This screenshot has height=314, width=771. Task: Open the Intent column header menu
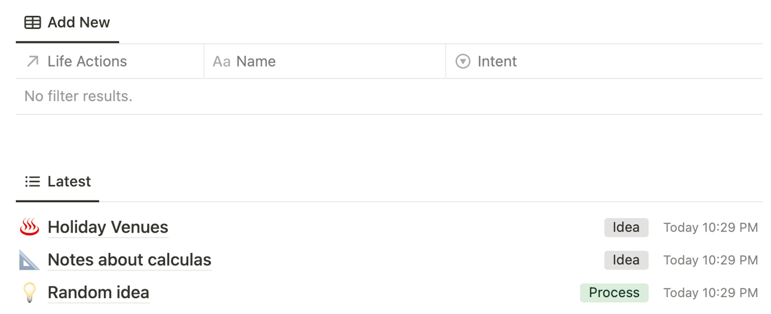click(497, 62)
